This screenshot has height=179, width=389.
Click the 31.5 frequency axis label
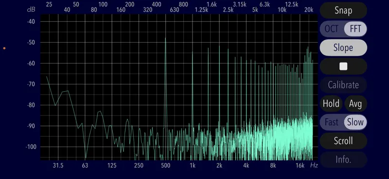(x=58, y=165)
